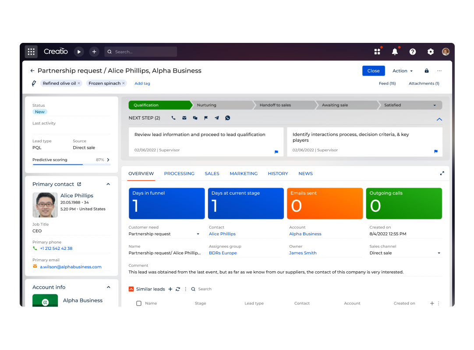Image resolution: width=474 pixels, height=350 pixels.
Task: Click the run process play icon
Action: (79, 52)
